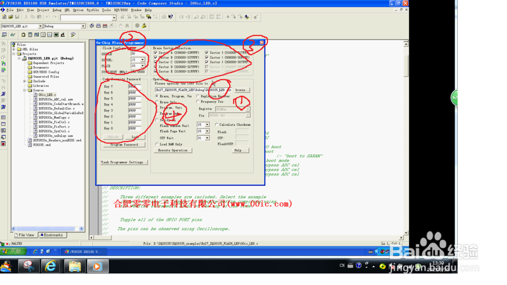Image resolution: width=507 pixels, height=285 pixels.
Task: Uncheck Sector E (318000-31FFFF) checkbox
Action: pos(156,72)
